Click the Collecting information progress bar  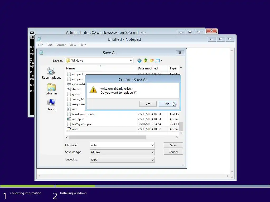click(x=27, y=186)
